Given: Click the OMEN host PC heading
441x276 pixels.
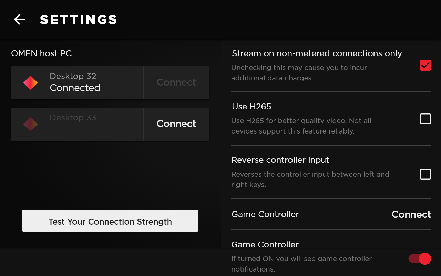Looking at the screenshot, I should [x=41, y=53].
